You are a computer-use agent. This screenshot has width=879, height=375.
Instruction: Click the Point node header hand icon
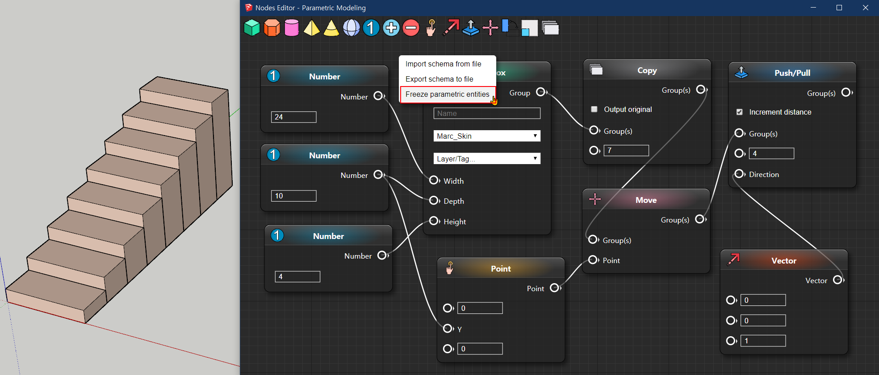tap(450, 268)
